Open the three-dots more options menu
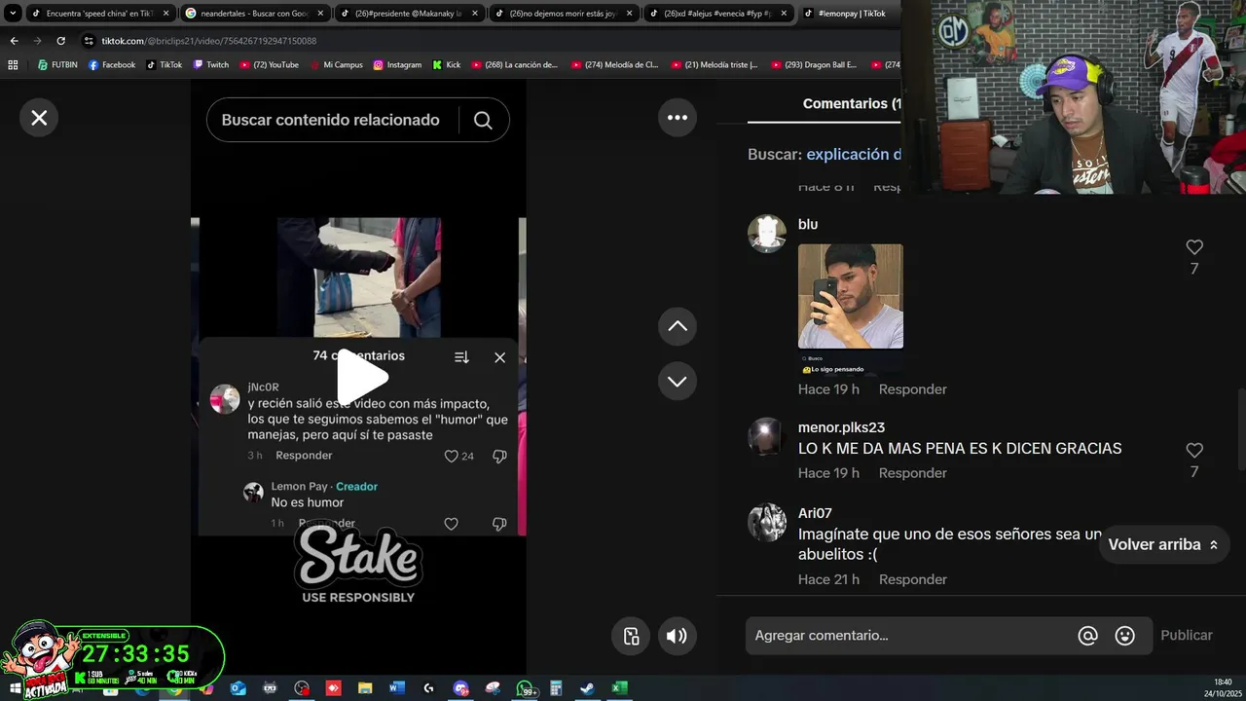 678,118
